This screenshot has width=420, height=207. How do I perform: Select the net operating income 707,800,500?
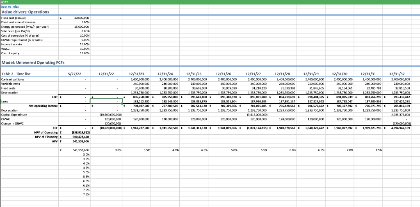coord(169,106)
